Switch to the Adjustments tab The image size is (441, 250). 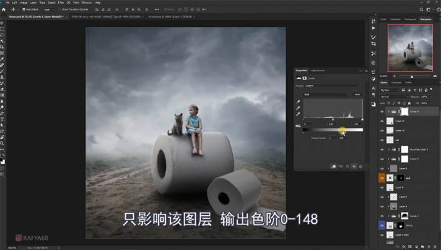[x=318, y=70]
